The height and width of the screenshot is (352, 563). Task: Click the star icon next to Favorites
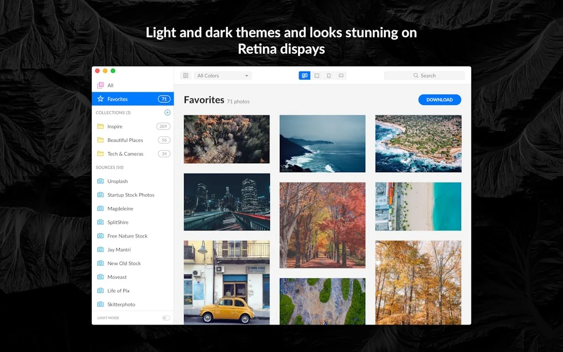100,99
